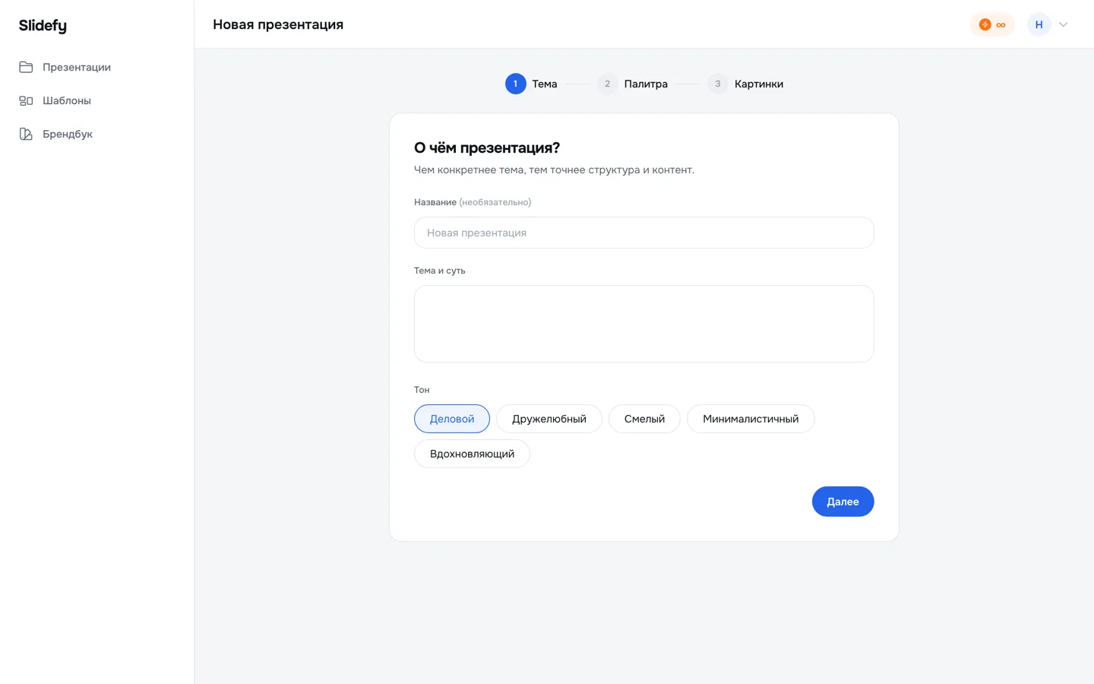Click the user avatar with letter Н
The image size is (1094, 684).
[x=1039, y=24]
